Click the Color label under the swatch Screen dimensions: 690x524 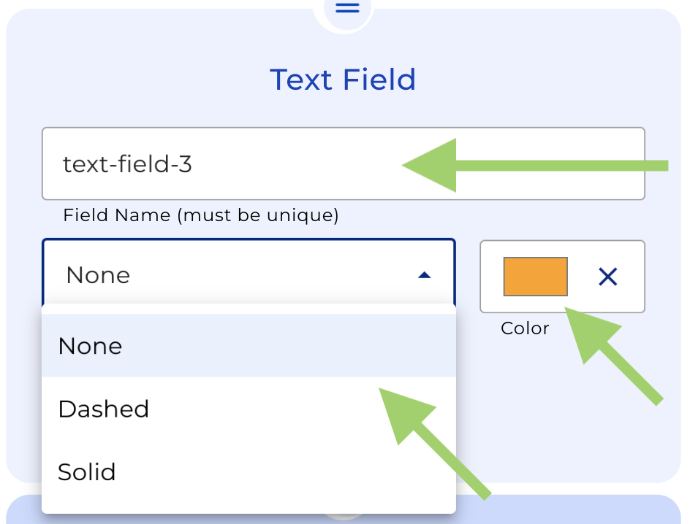pos(524,328)
